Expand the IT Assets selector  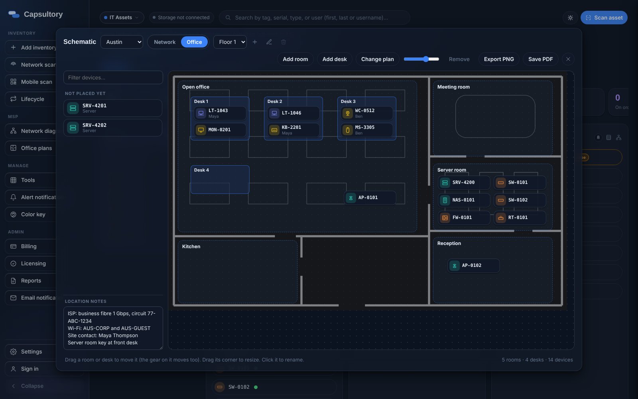tap(122, 18)
